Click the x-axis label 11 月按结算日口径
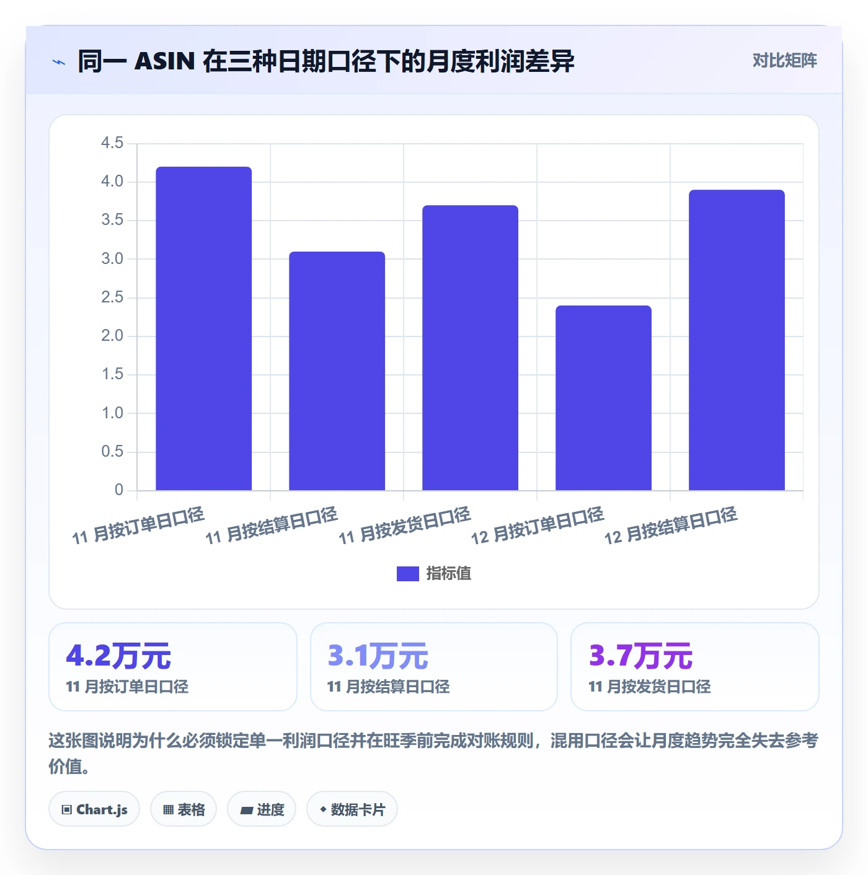868x875 pixels. [x=271, y=525]
